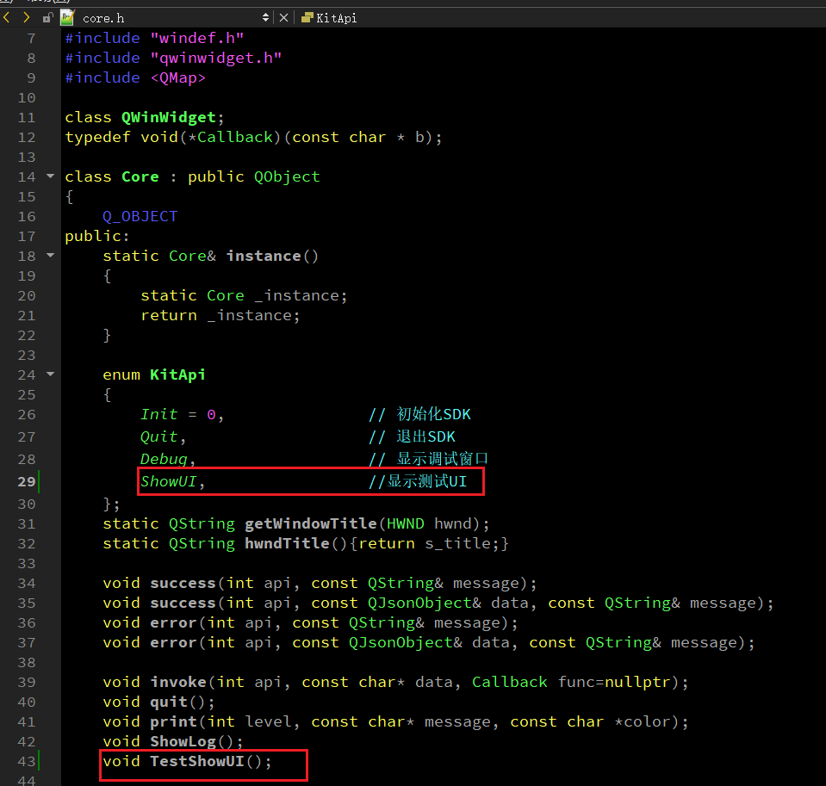
Task: Click the print function name
Action: pos(173,721)
